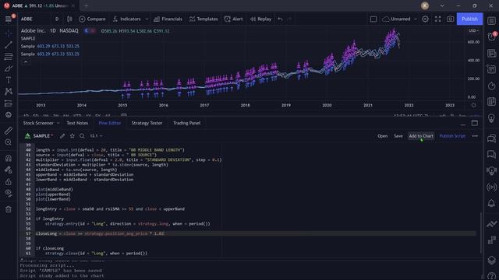Open the Stock Screener tab
Image resolution: width=499 pixels, height=280 pixels.
(x=38, y=123)
